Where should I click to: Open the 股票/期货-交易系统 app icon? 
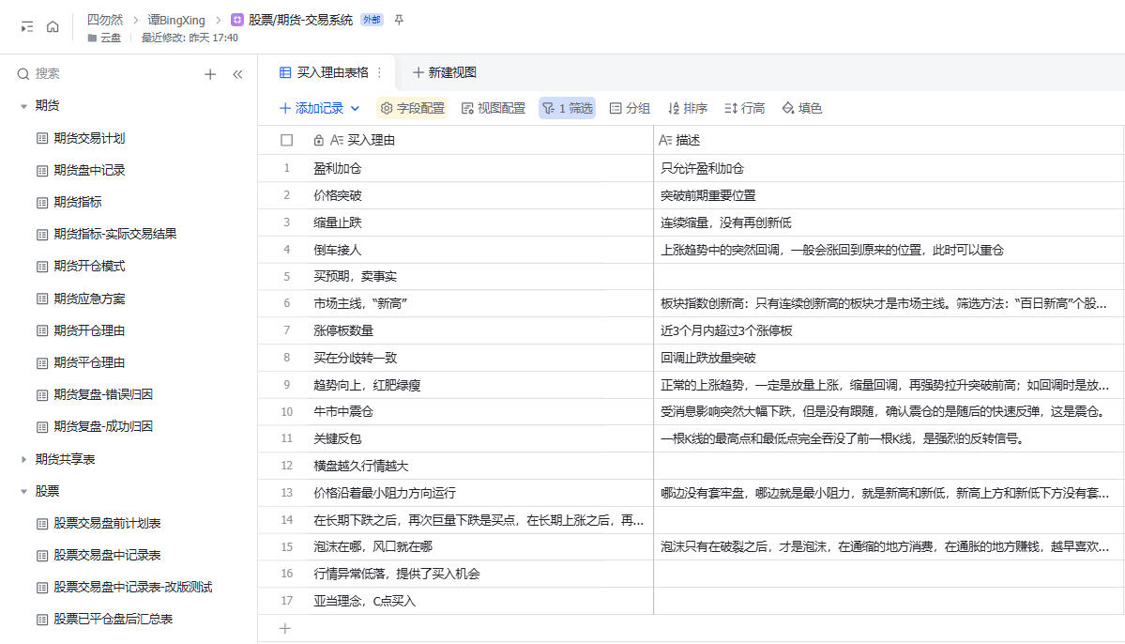pyautogui.click(x=236, y=20)
